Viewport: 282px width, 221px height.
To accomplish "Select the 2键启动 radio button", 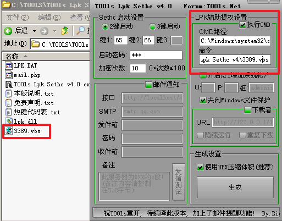I will pyautogui.click(x=105, y=27).
